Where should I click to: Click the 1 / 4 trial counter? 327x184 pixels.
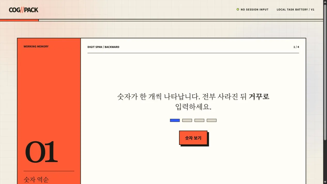pos(296,47)
